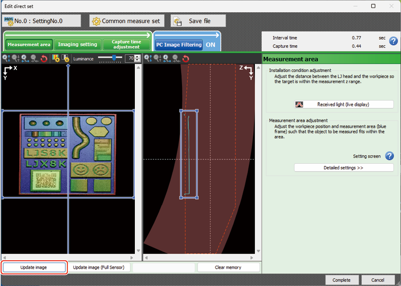
Task: Increase the Luminance value with the up arrow
Action: (138, 57)
